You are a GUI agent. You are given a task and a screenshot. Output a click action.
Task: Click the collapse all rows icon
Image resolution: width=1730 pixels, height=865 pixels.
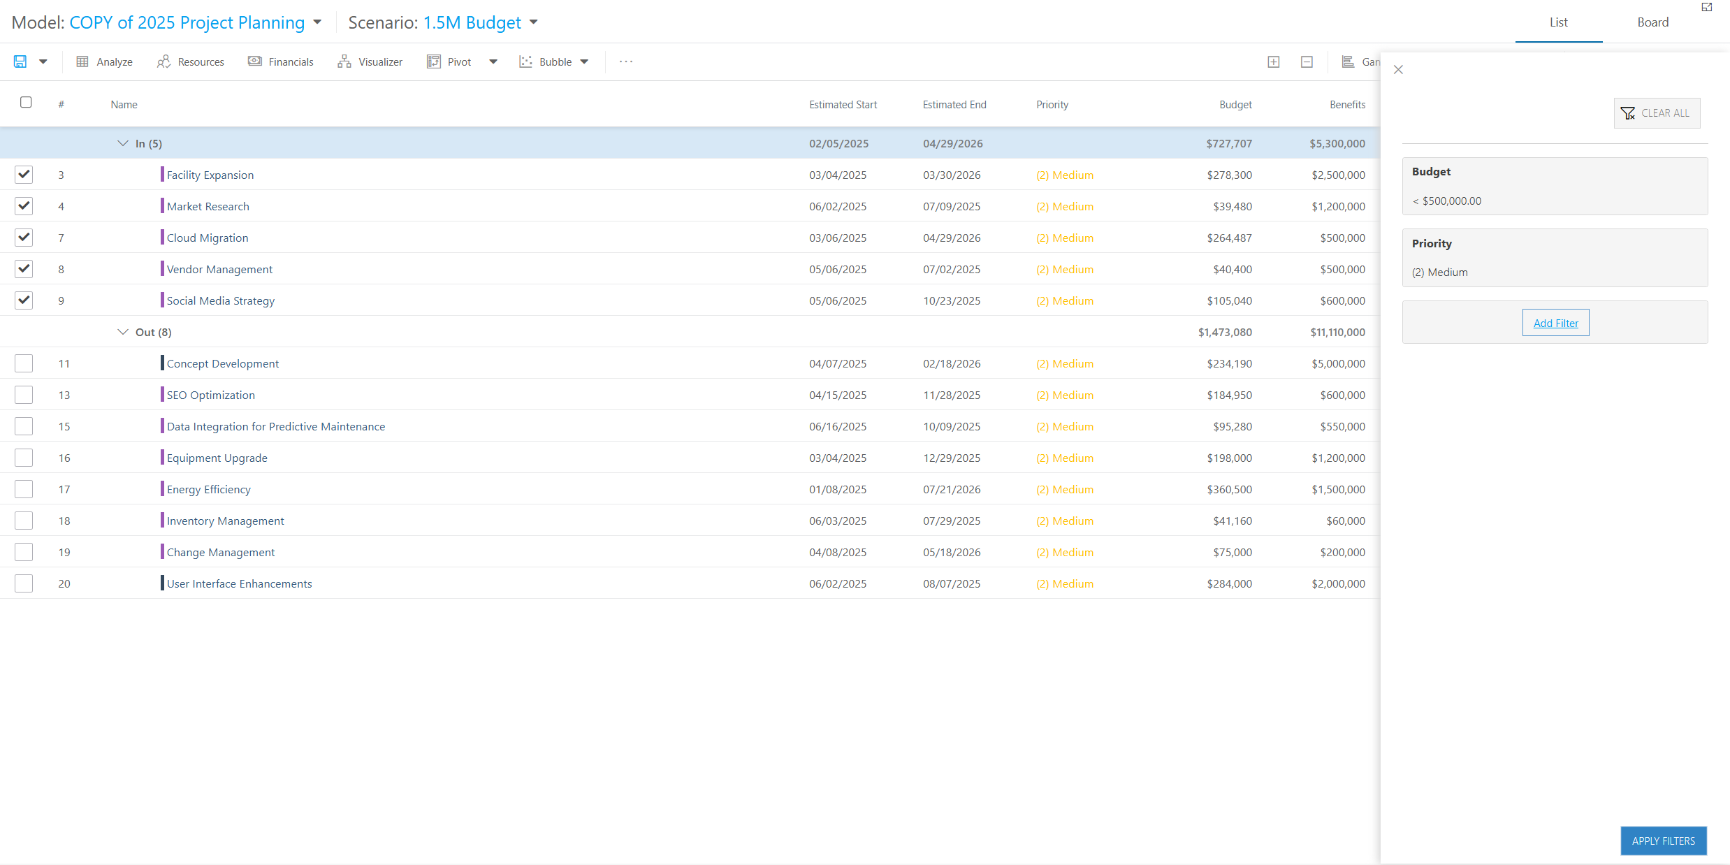coord(1307,61)
